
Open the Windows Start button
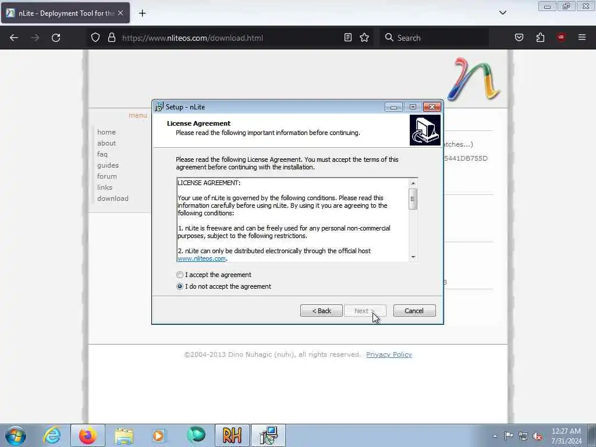[16, 435]
